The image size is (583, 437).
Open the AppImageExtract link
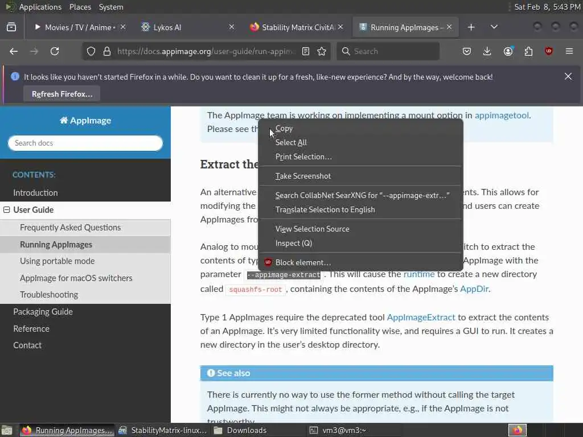click(421, 318)
